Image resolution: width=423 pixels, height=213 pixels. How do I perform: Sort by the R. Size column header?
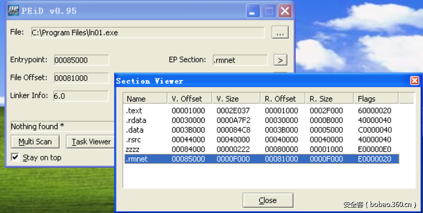pyautogui.click(x=330, y=99)
